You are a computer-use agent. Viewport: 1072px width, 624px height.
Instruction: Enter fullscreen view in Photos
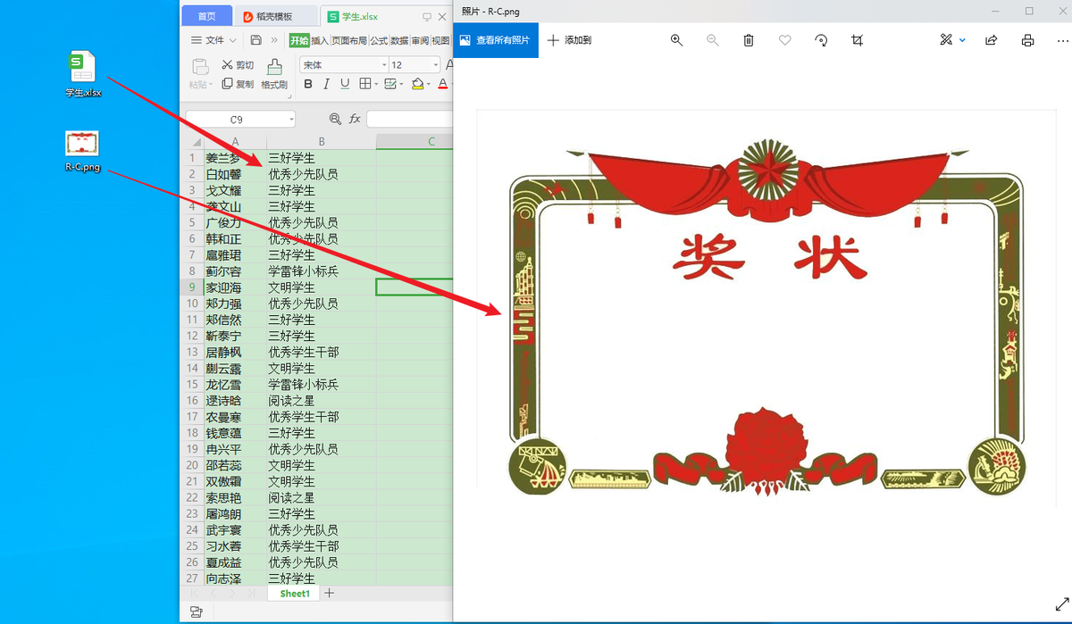point(1061,603)
